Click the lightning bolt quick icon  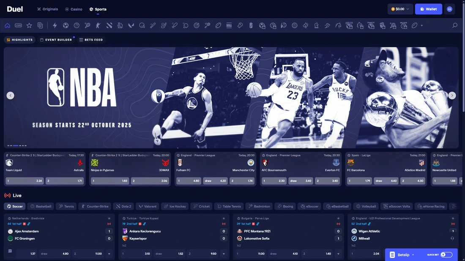pos(55,25)
